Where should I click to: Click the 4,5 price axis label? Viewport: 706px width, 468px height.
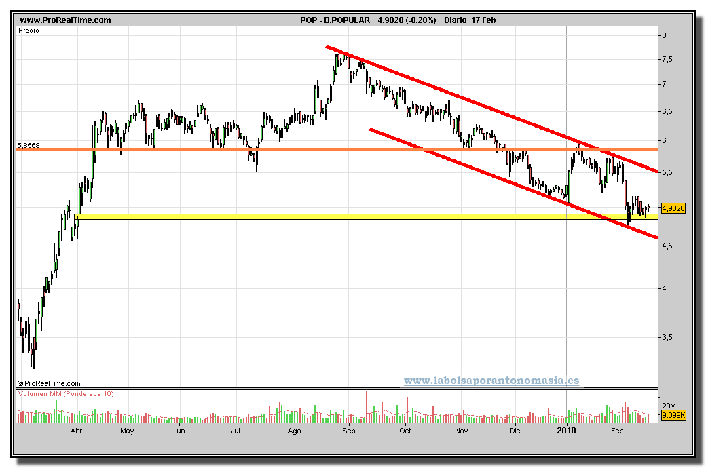tap(667, 246)
